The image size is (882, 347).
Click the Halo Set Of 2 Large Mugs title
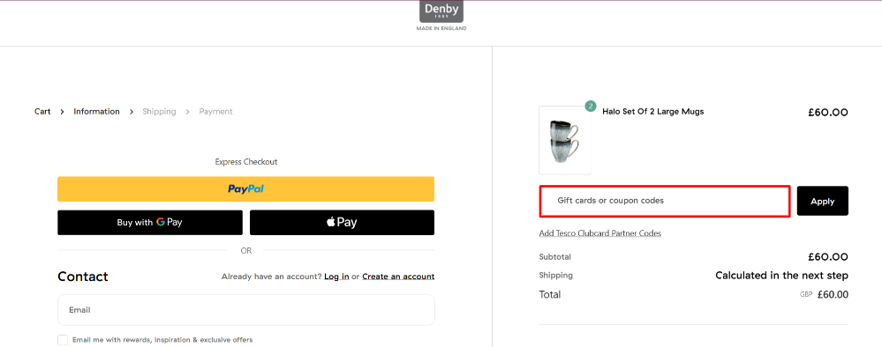(652, 112)
